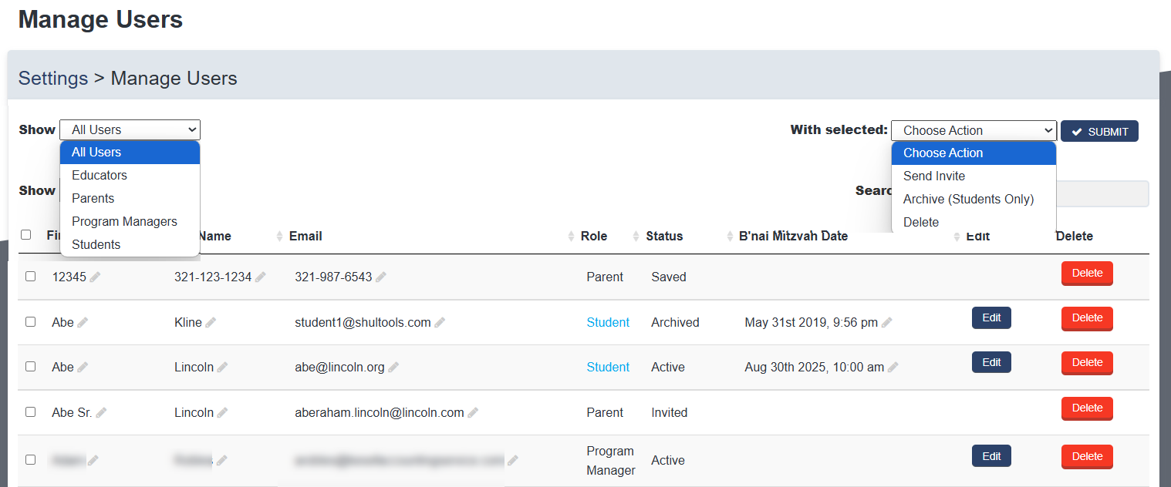Click pencil icon next to Aug 30th 2025 date
This screenshot has width=1171, height=487.
[893, 368]
